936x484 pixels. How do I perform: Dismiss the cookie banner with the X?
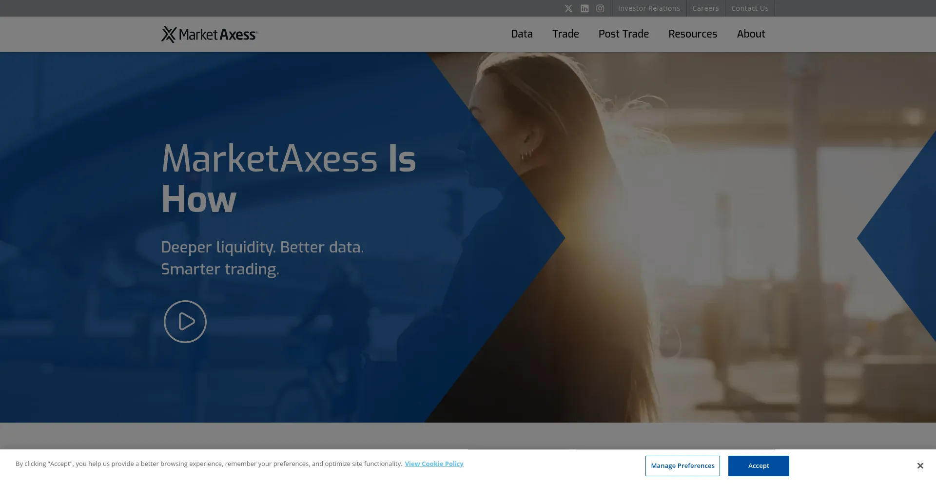(x=920, y=466)
